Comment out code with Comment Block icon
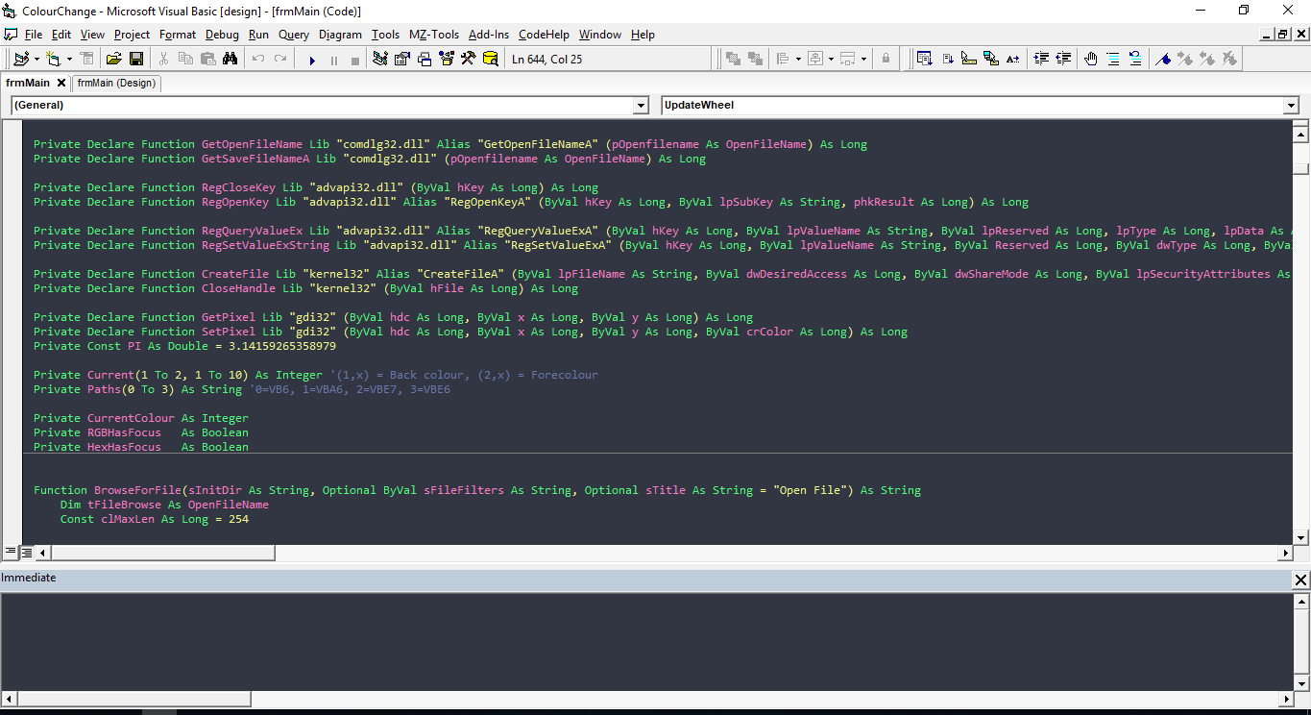1311x715 pixels. click(1113, 59)
